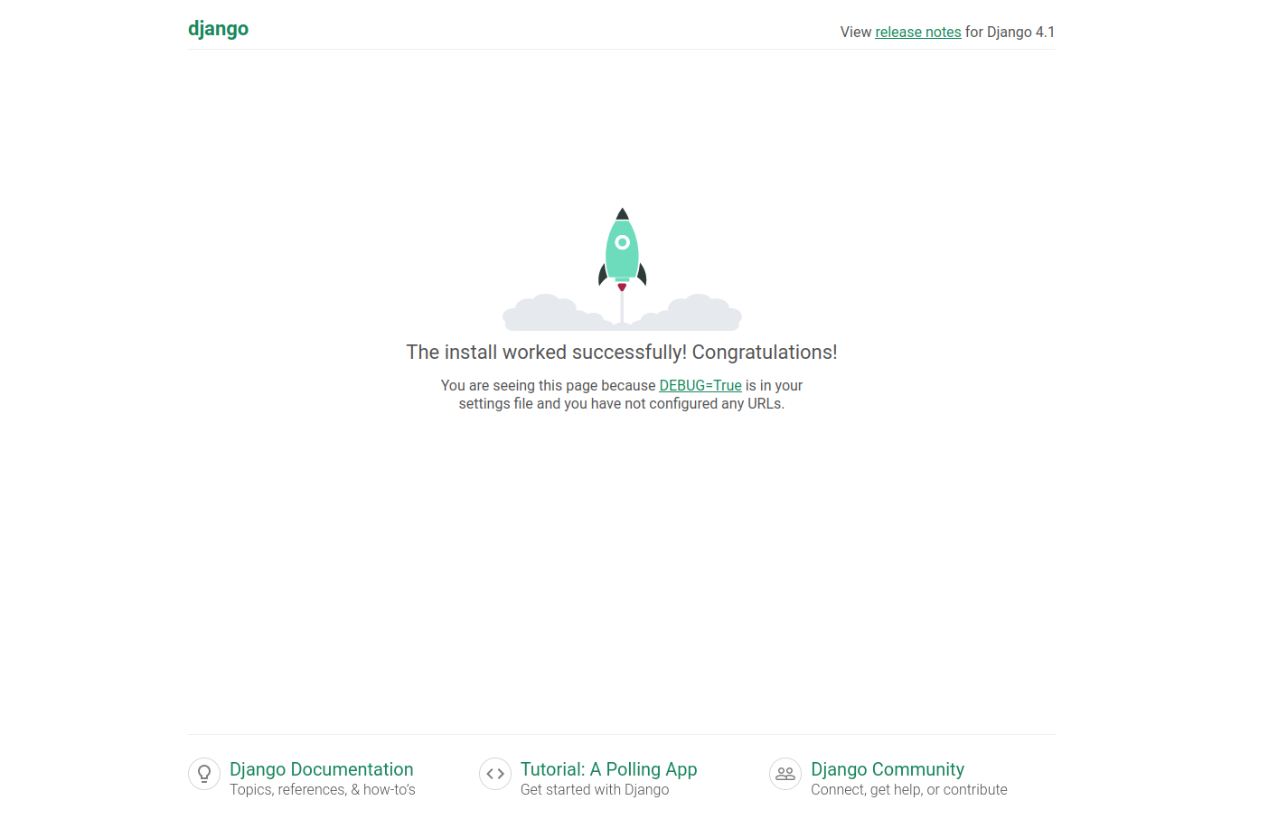Click 'Get started with Django' text
The width and height of the screenshot is (1278, 819).
(x=595, y=789)
